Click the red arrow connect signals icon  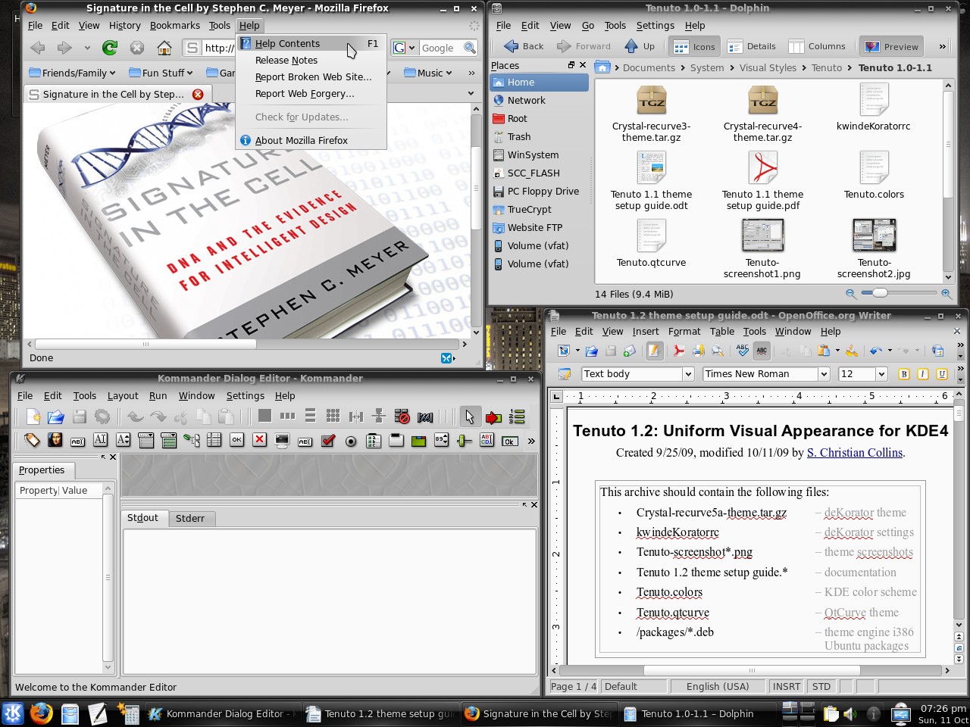(493, 417)
